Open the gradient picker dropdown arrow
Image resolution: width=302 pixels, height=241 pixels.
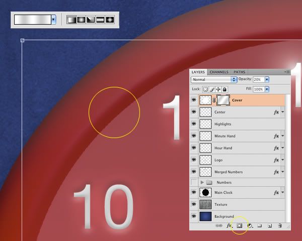53,20
